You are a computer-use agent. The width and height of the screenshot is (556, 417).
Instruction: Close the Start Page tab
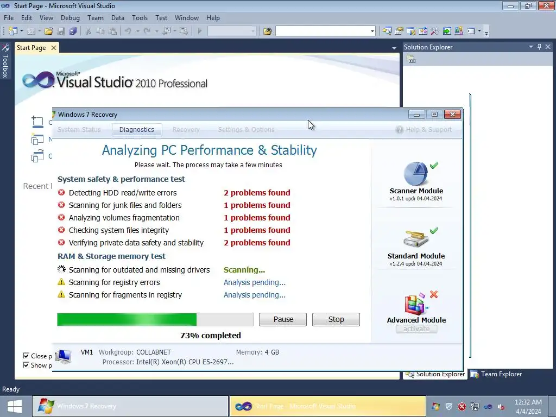coord(54,48)
